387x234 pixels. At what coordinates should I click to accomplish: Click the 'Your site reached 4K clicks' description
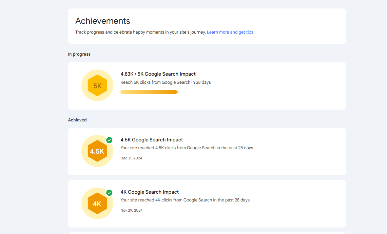pos(185,200)
